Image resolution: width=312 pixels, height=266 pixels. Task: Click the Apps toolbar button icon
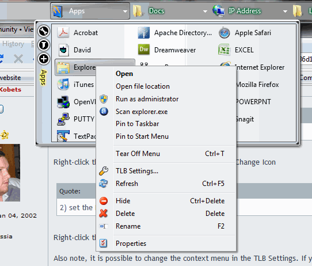point(58,11)
